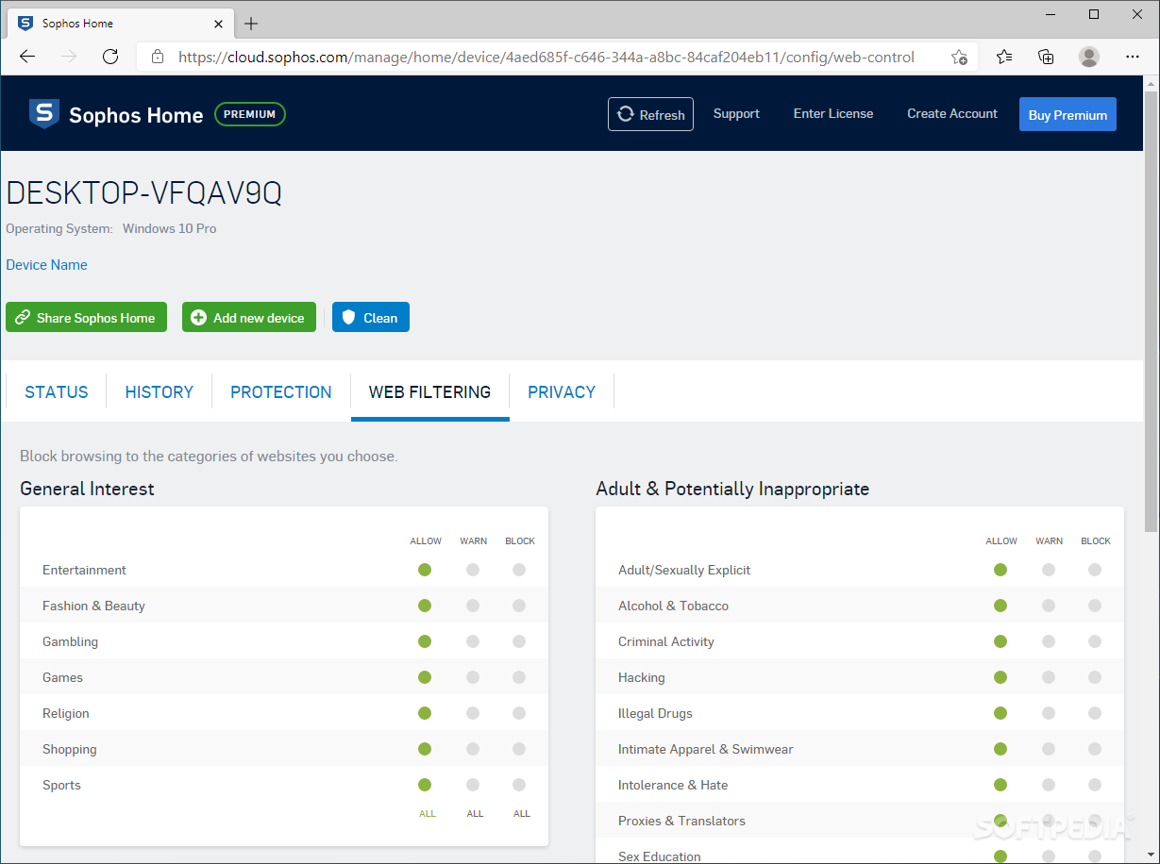Image resolution: width=1160 pixels, height=864 pixels.
Task: Click the DESKTOP-VFQAV9Q device heading
Action: click(144, 193)
